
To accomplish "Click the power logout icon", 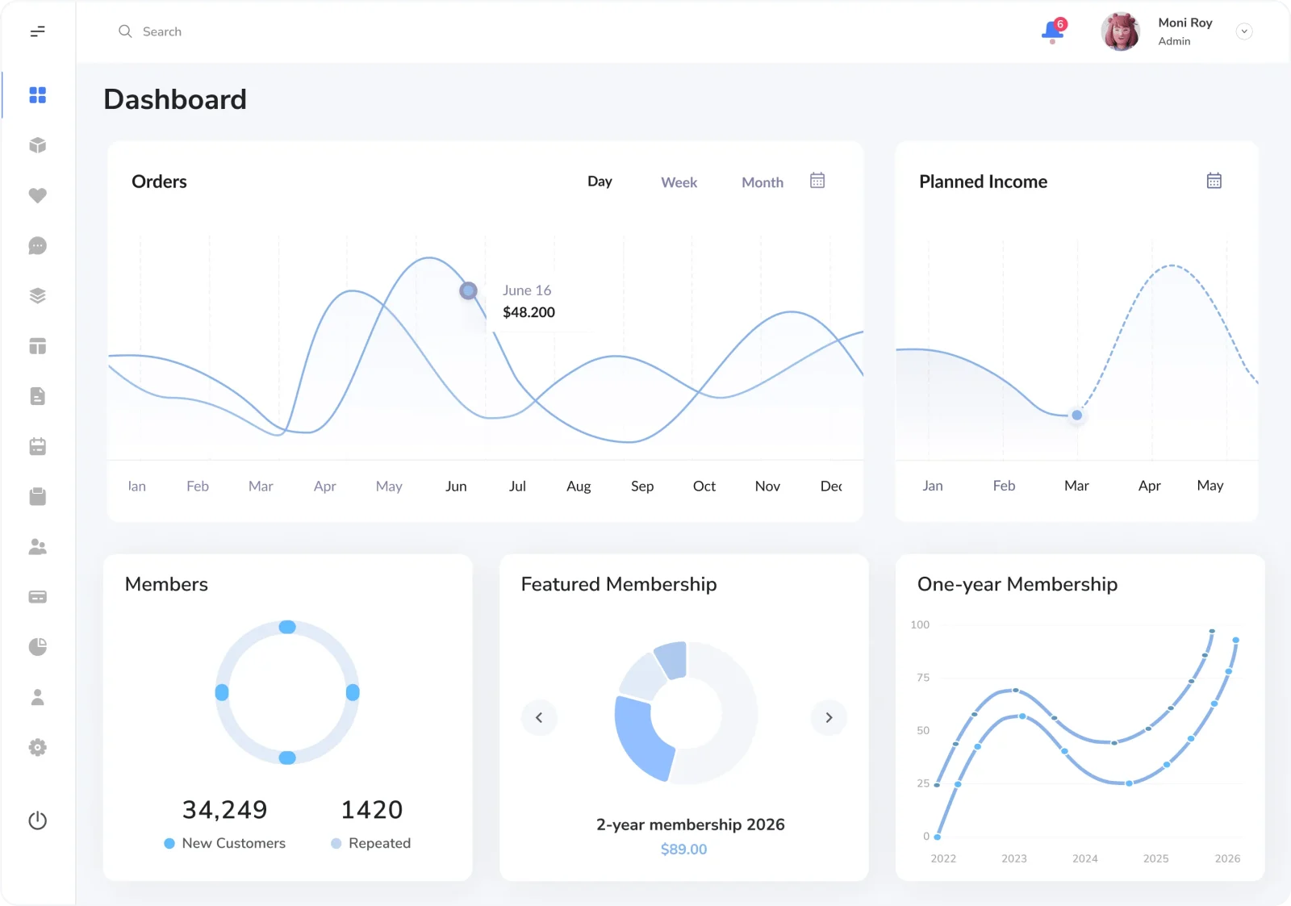I will pos(37,820).
